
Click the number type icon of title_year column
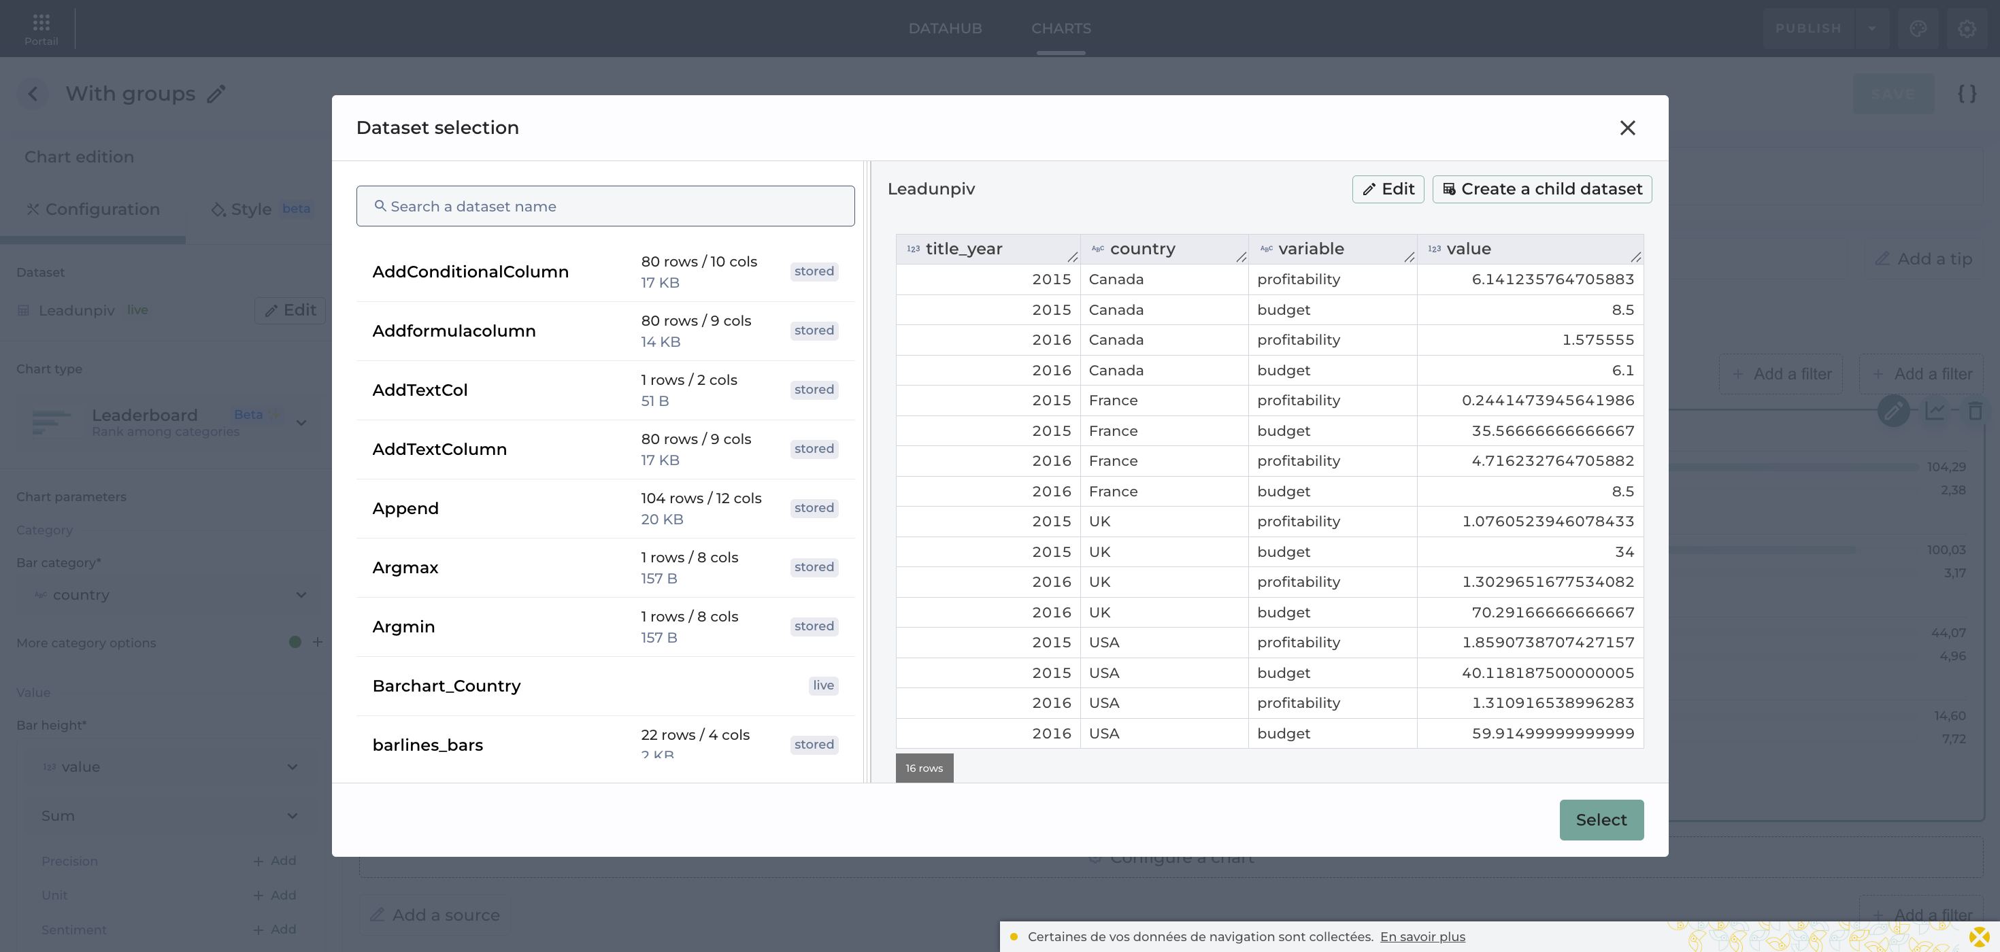pos(913,249)
